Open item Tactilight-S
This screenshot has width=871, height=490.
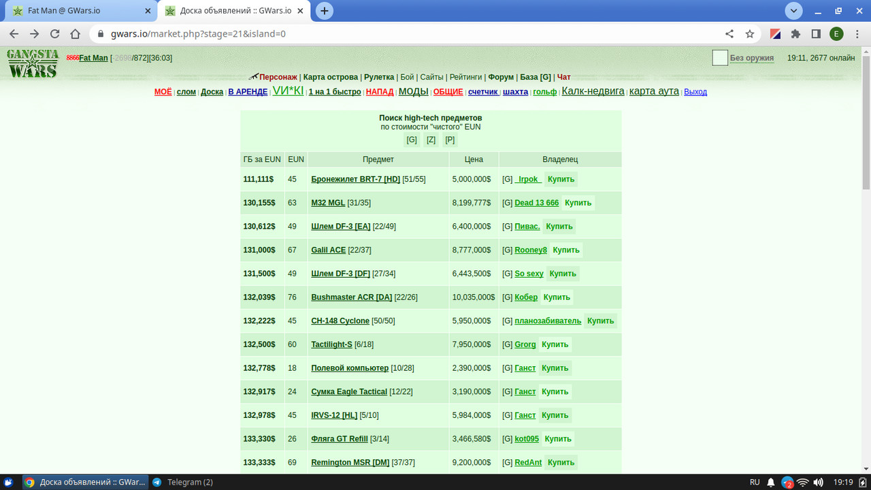click(331, 344)
